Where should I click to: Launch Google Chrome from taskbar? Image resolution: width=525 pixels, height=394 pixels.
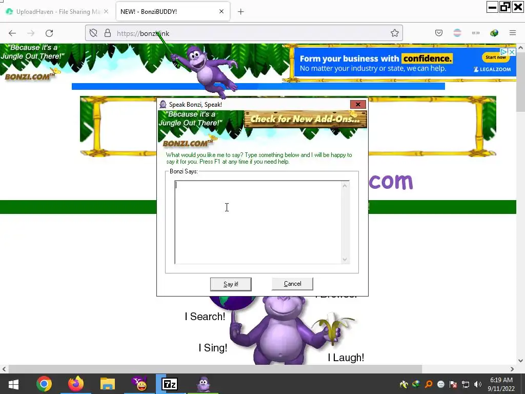coord(44,384)
